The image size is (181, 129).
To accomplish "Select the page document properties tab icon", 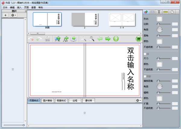I will (172, 12).
